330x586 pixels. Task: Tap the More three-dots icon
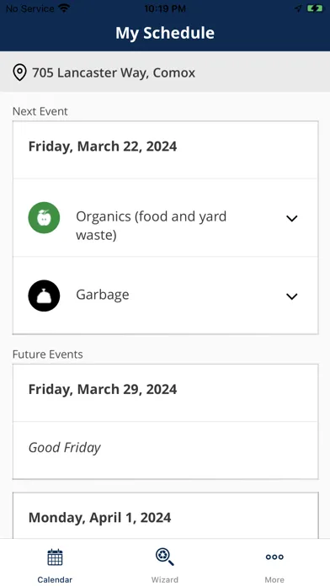(274, 557)
